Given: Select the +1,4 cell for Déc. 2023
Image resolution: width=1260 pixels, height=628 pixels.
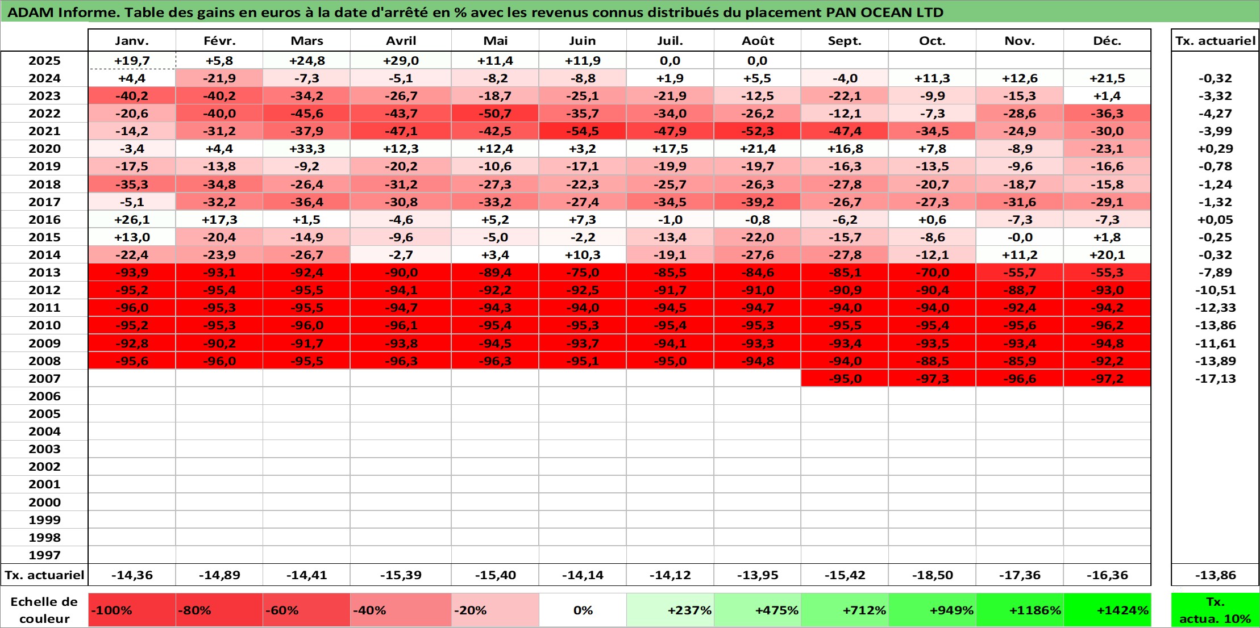Looking at the screenshot, I should pyautogui.click(x=1107, y=96).
